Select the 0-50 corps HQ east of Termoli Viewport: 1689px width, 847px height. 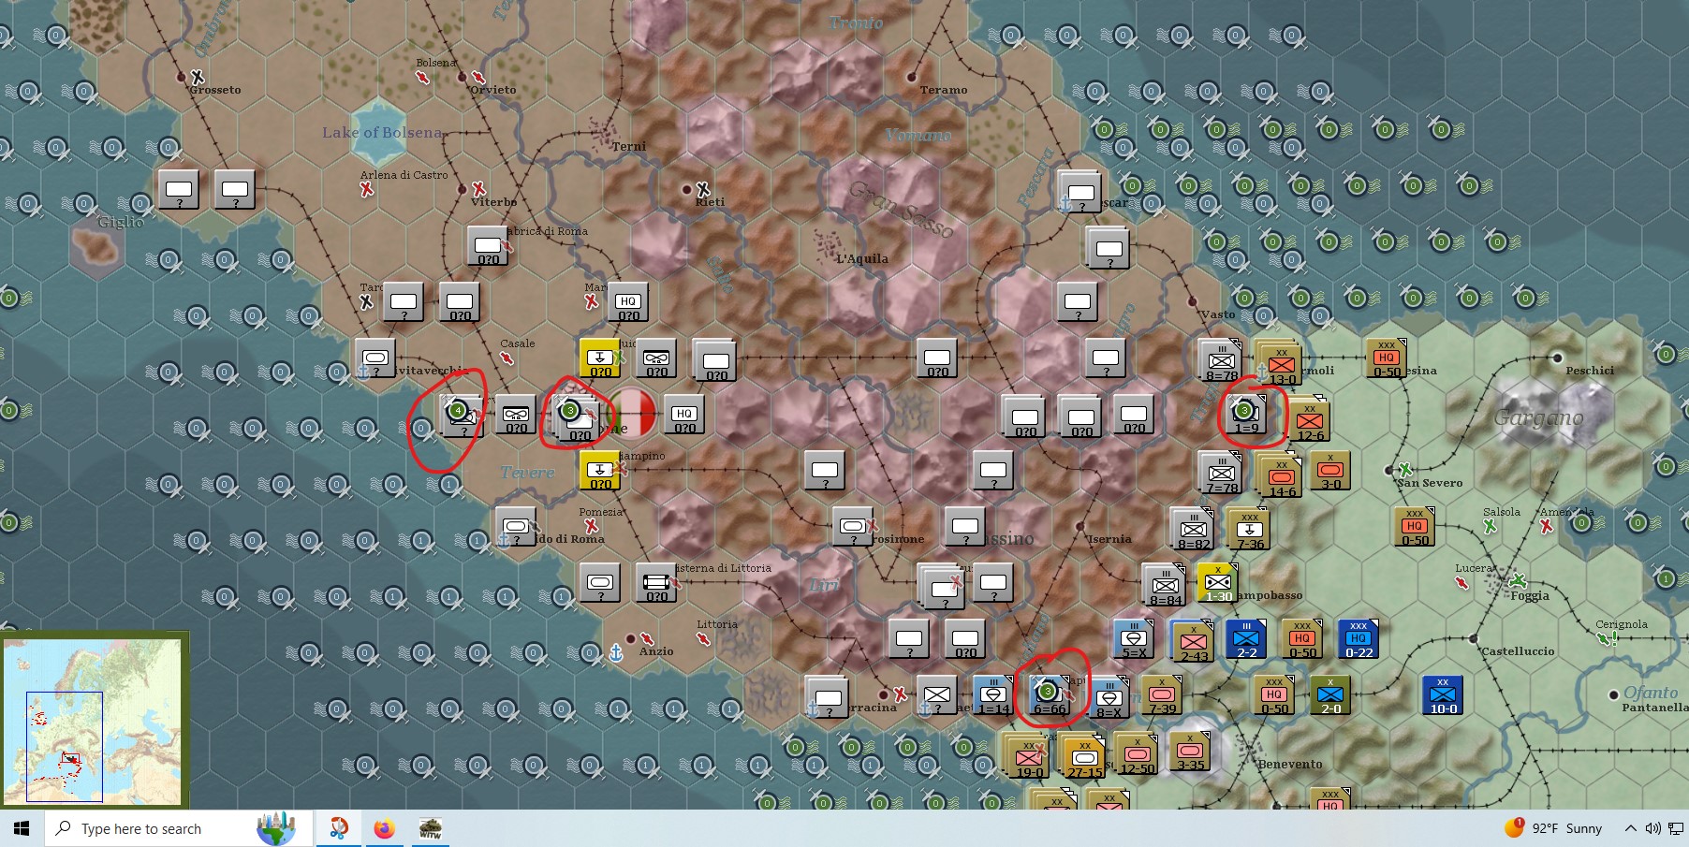(x=1387, y=358)
